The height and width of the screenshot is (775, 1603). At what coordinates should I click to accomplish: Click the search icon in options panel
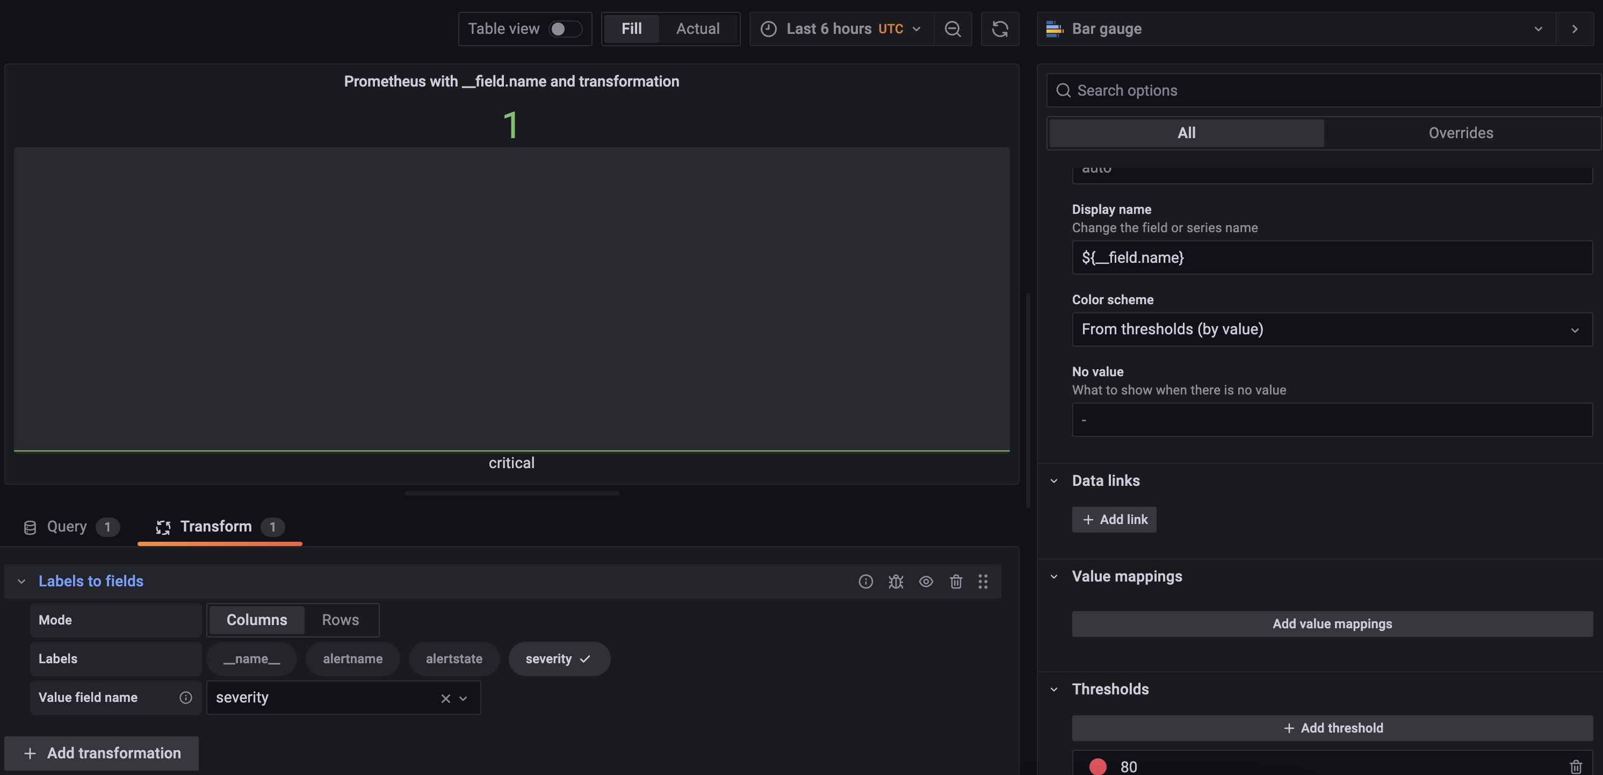point(1064,90)
